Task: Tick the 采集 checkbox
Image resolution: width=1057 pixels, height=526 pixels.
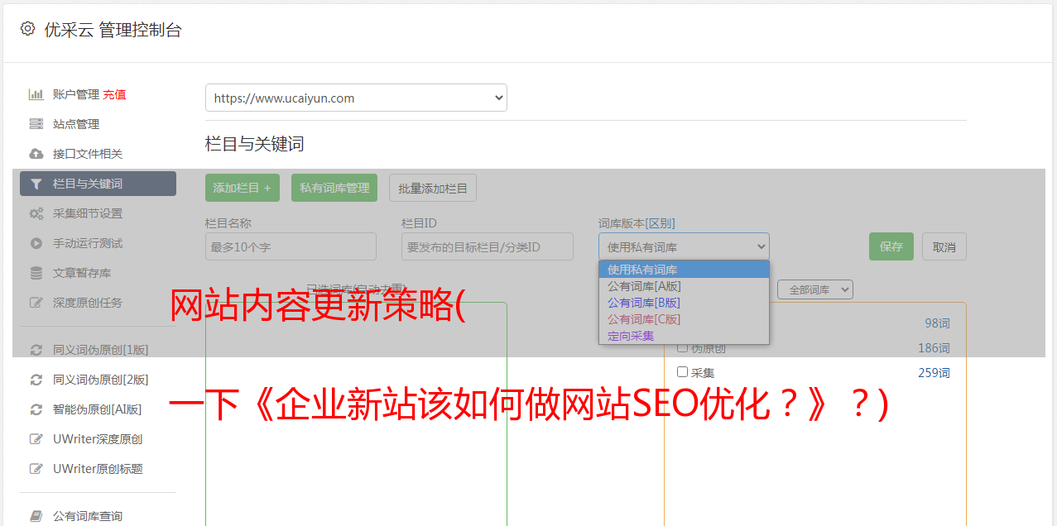Action: point(683,372)
